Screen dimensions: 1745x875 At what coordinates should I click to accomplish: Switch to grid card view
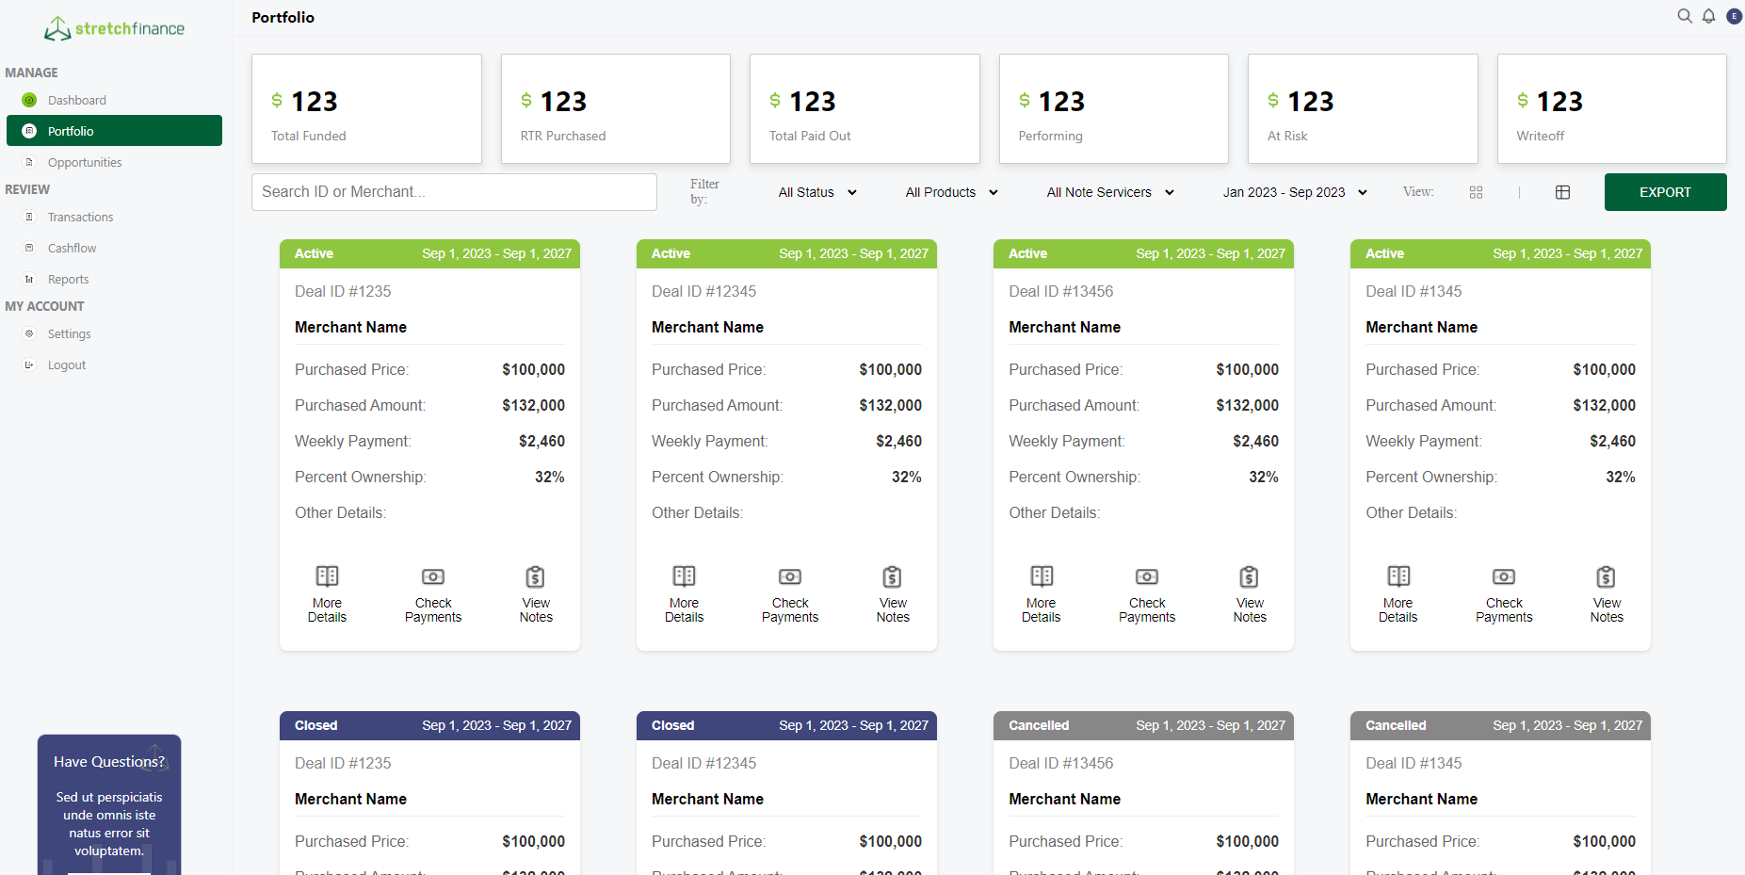coord(1476,192)
